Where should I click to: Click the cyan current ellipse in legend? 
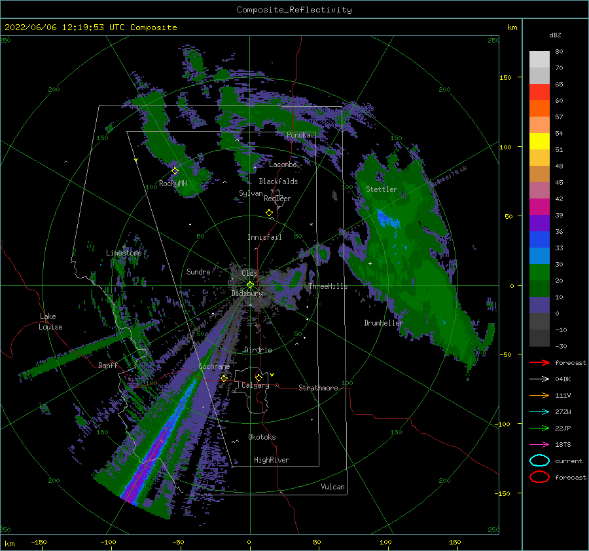coord(539,461)
